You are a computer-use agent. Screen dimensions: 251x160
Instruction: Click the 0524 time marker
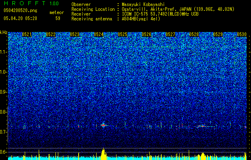tap(99, 34)
